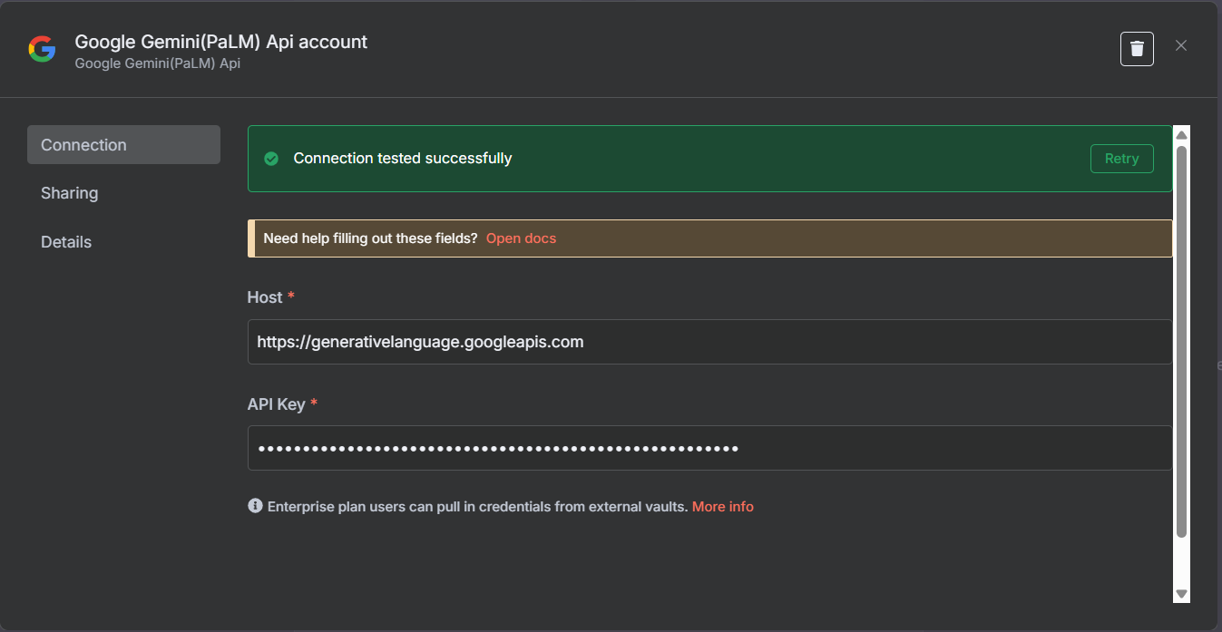Click the 'API Key' field label
This screenshot has width=1222, height=632.
click(276, 404)
